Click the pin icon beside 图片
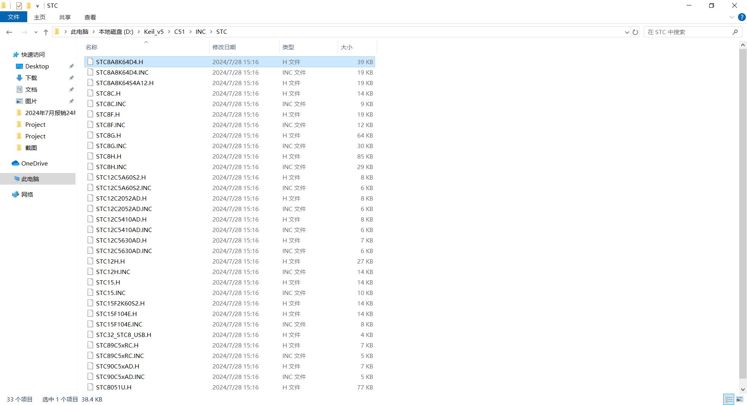The height and width of the screenshot is (405, 747). click(x=71, y=101)
